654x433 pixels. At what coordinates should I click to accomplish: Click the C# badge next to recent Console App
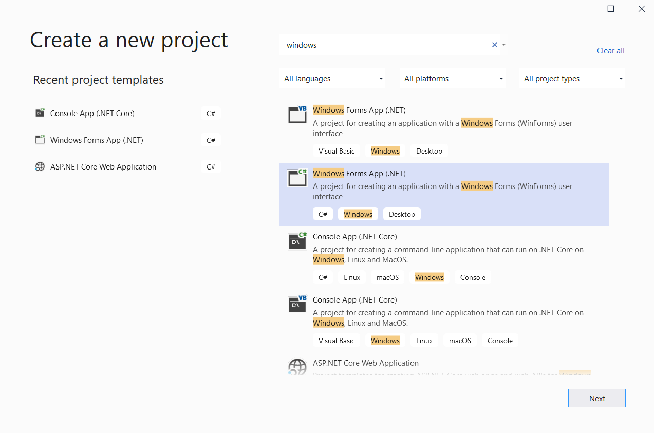pos(211,113)
